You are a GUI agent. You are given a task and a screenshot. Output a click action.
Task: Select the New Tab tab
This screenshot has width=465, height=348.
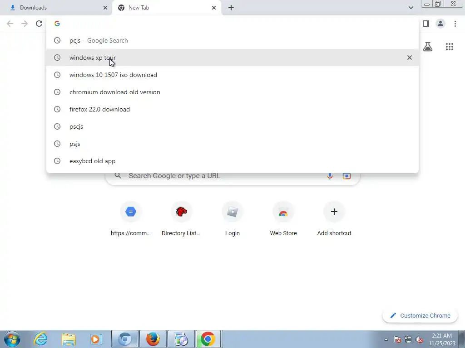pos(167,8)
